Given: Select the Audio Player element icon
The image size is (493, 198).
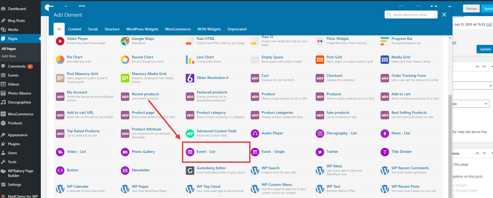Looking at the screenshot, I should [255, 134].
